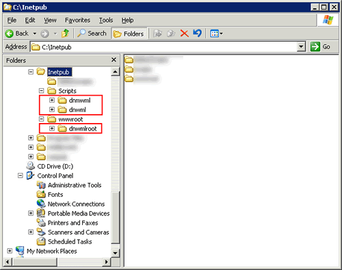Open the File menu

(12, 21)
